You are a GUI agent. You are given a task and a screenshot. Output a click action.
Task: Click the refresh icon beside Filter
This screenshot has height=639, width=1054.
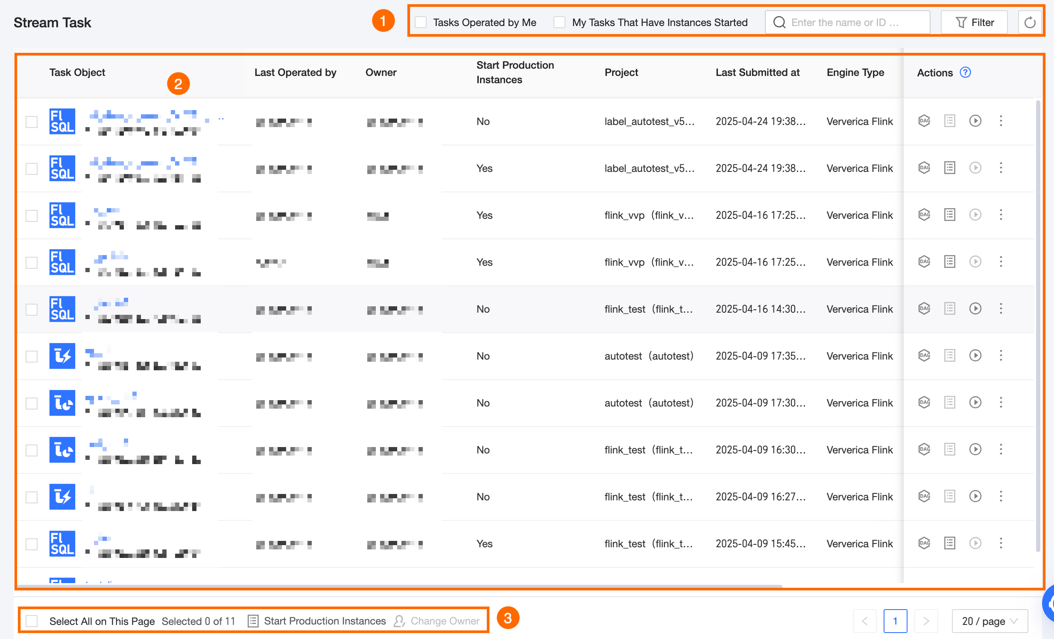pyautogui.click(x=1030, y=23)
